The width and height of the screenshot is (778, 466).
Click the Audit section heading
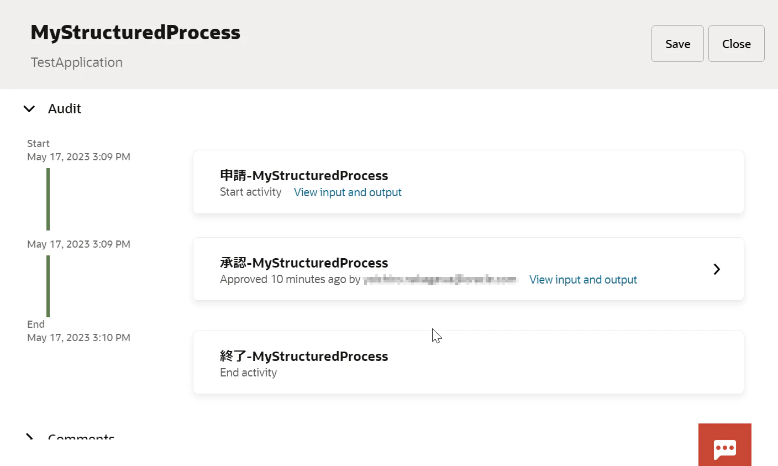pos(65,109)
